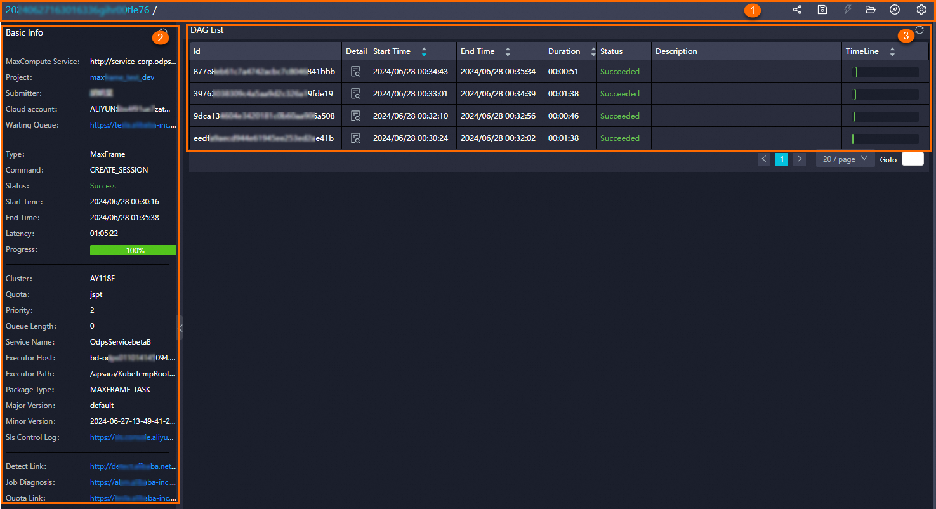
Task: Click the DAG List panel title
Action: click(207, 30)
